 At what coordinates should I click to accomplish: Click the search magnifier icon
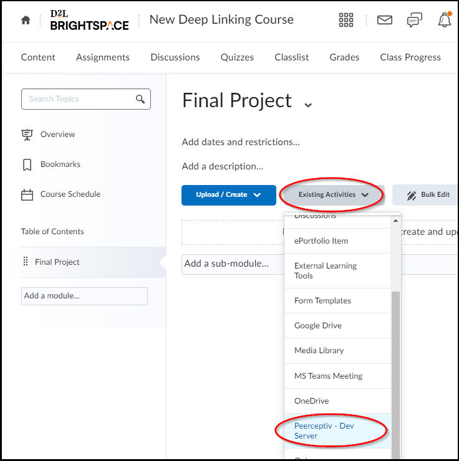140,99
